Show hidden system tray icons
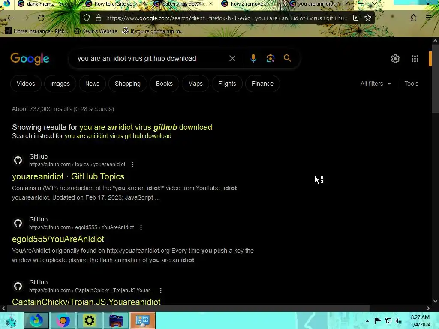The height and width of the screenshot is (329, 439). click(367, 321)
